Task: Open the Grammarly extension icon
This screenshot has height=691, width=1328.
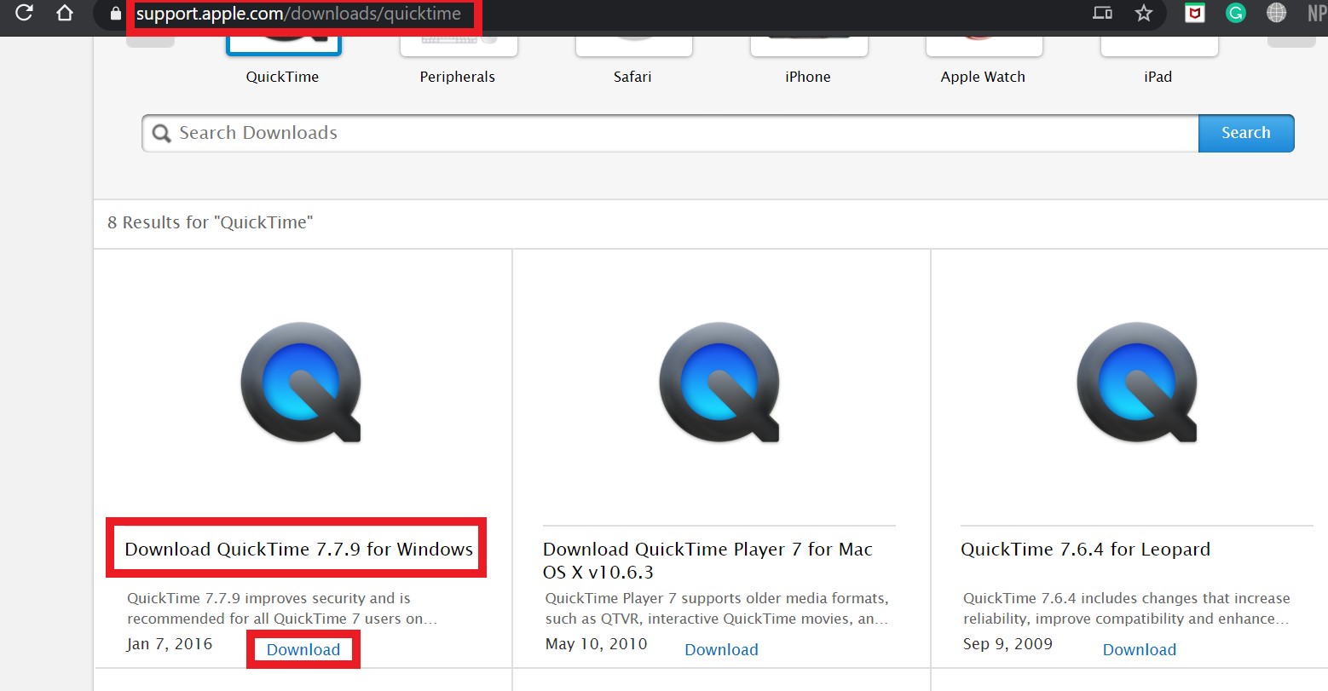Action: [x=1235, y=13]
